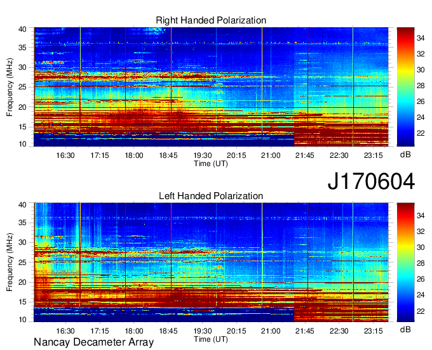Click the 34 dB label on top color bar
This screenshot has height=350, width=432.
pyautogui.click(x=421, y=38)
